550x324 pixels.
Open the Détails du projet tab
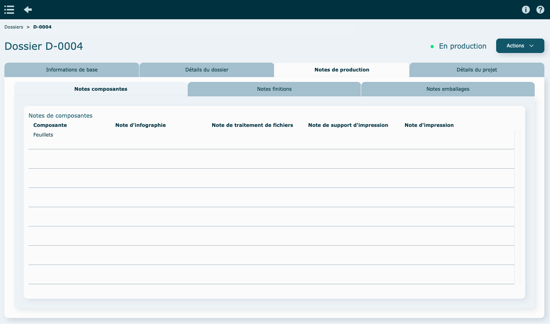(476, 70)
